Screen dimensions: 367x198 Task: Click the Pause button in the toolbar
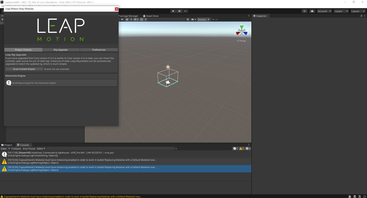pos(179,11)
